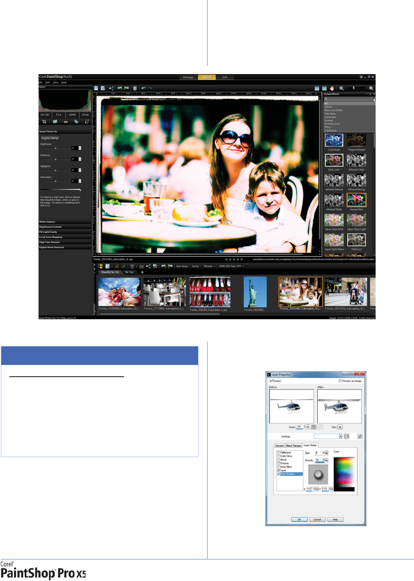Select the Retro effects category

pos(328,127)
